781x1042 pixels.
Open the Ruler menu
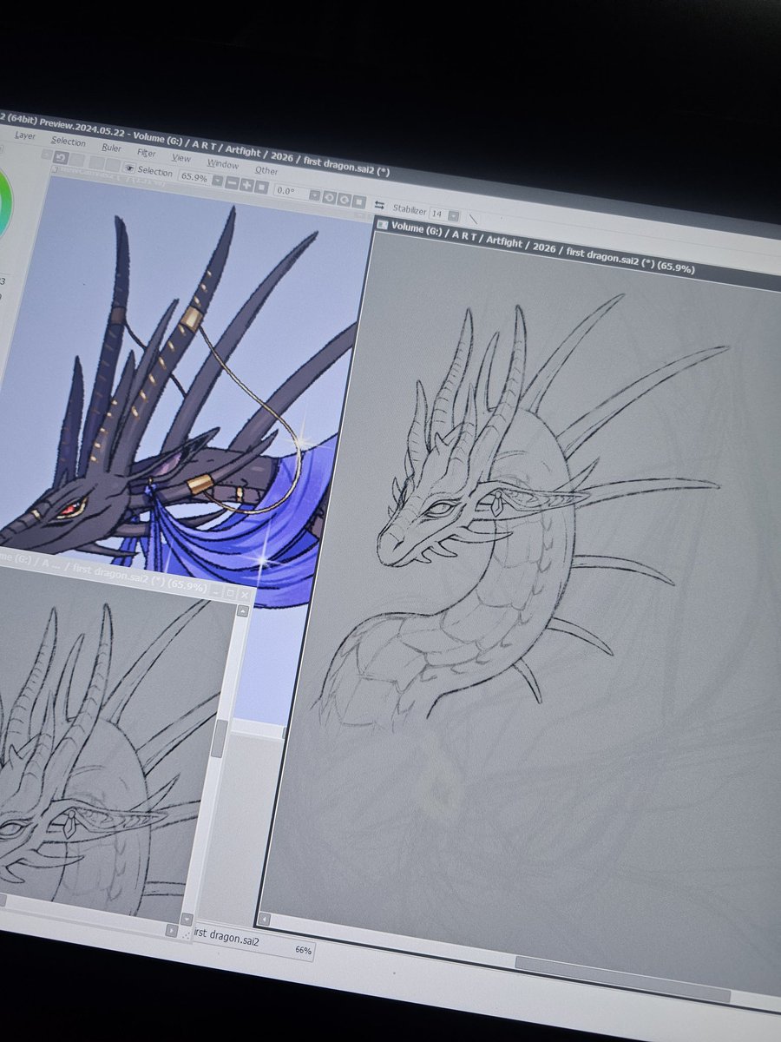click(111, 148)
